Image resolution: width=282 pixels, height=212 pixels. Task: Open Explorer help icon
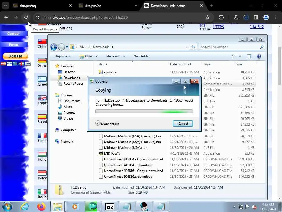pos(259,56)
